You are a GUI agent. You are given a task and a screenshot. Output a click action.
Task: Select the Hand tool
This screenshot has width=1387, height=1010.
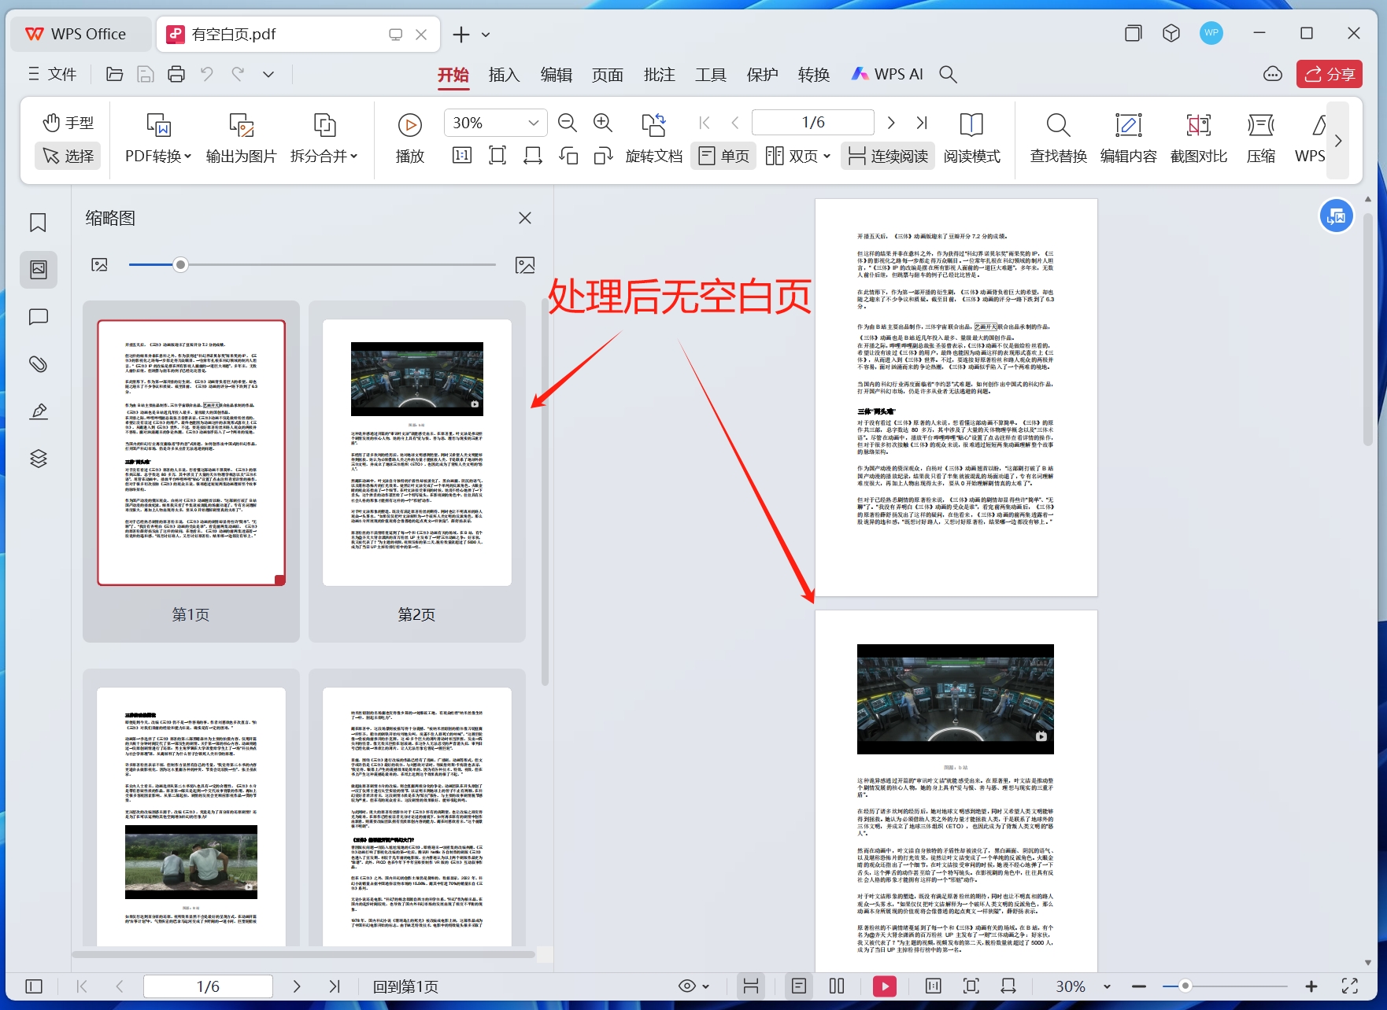pos(68,123)
